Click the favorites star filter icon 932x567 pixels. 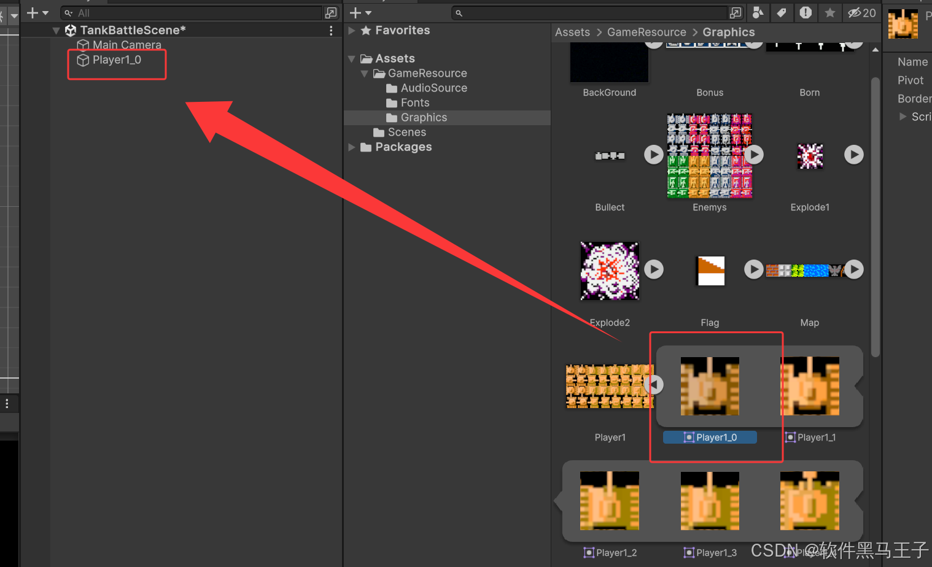pos(829,13)
